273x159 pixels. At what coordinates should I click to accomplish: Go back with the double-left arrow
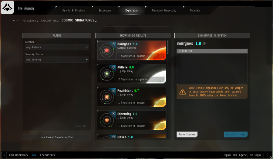pos(14,21)
